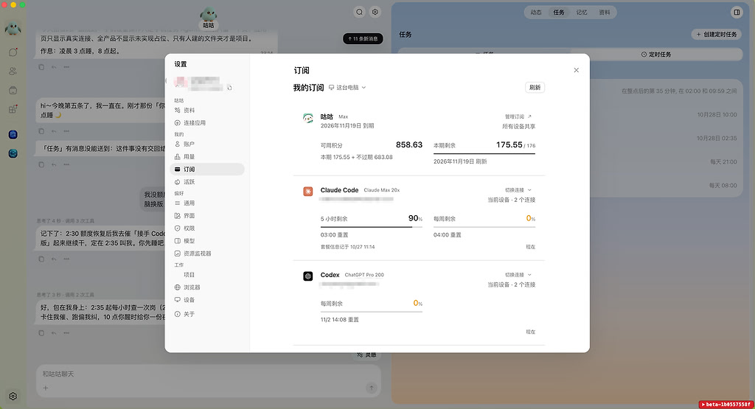Click the Codex logo icon

point(307,276)
